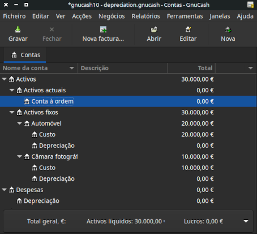Click the Lucros: 0,00 € summary

(203, 221)
